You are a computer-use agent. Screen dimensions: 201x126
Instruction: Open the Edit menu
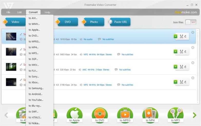click(x=20, y=12)
